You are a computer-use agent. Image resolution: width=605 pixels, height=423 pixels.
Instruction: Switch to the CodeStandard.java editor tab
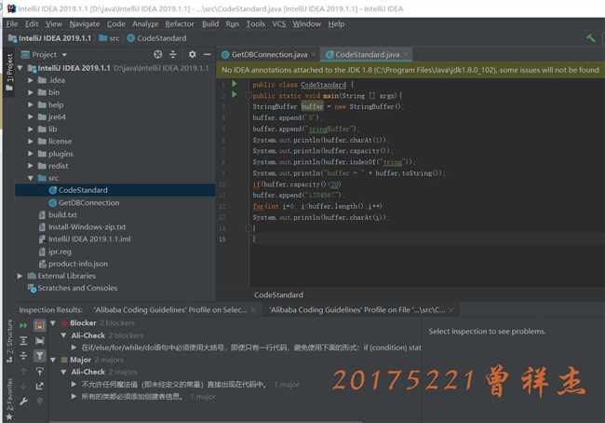pos(367,55)
